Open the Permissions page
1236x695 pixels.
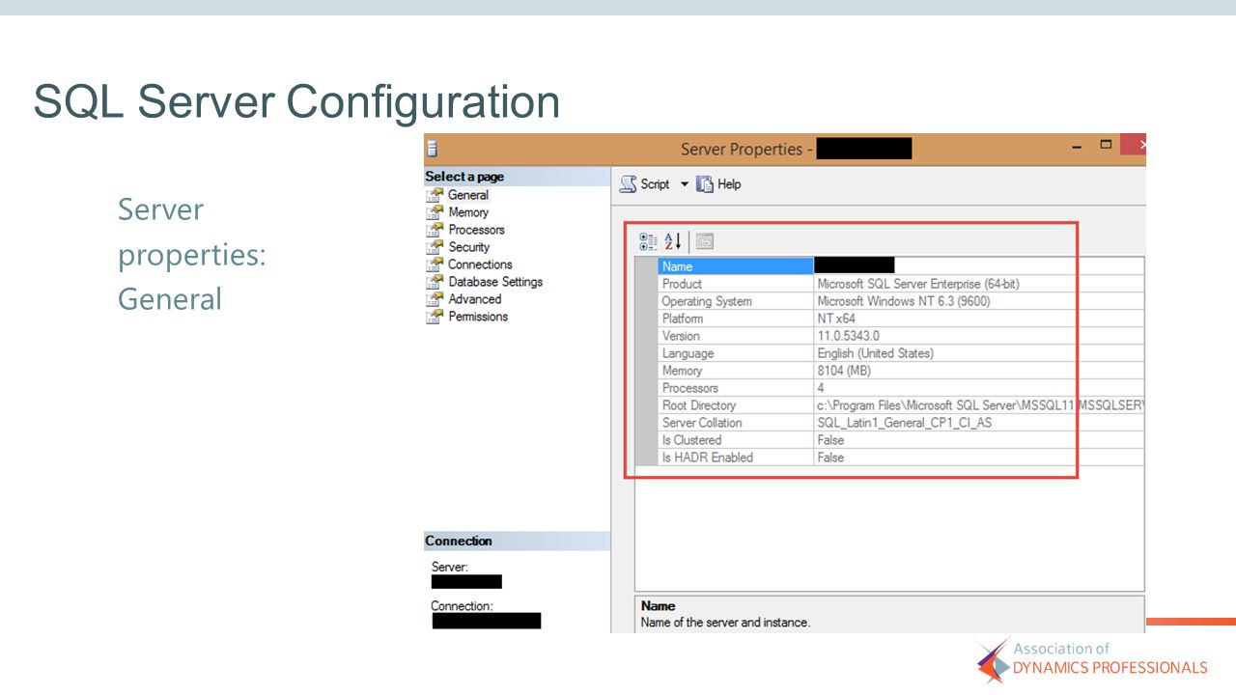coord(478,317)
